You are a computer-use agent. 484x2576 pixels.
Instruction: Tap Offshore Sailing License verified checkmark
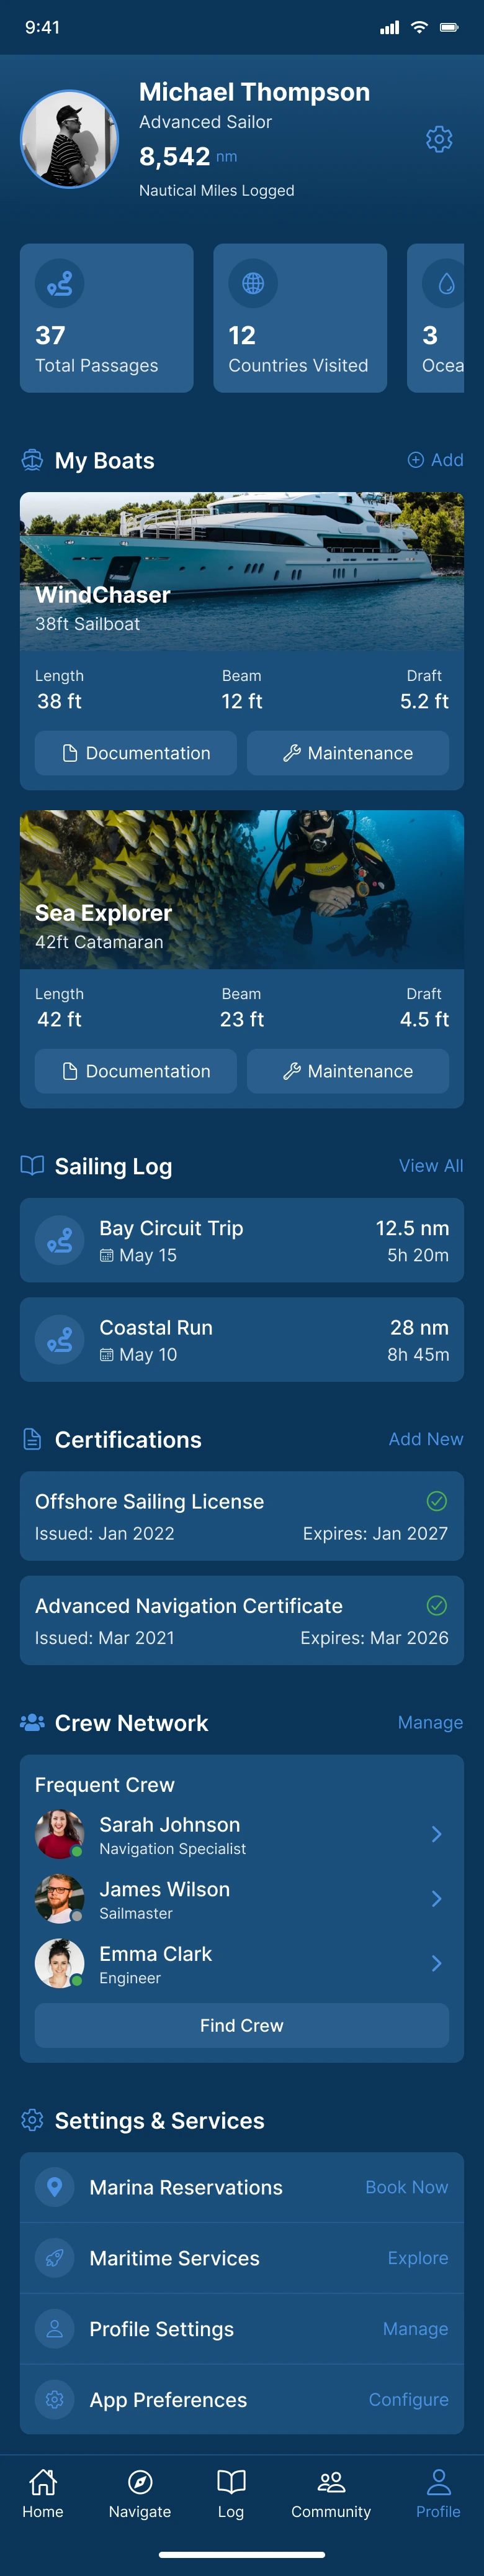coord(436,1501)
